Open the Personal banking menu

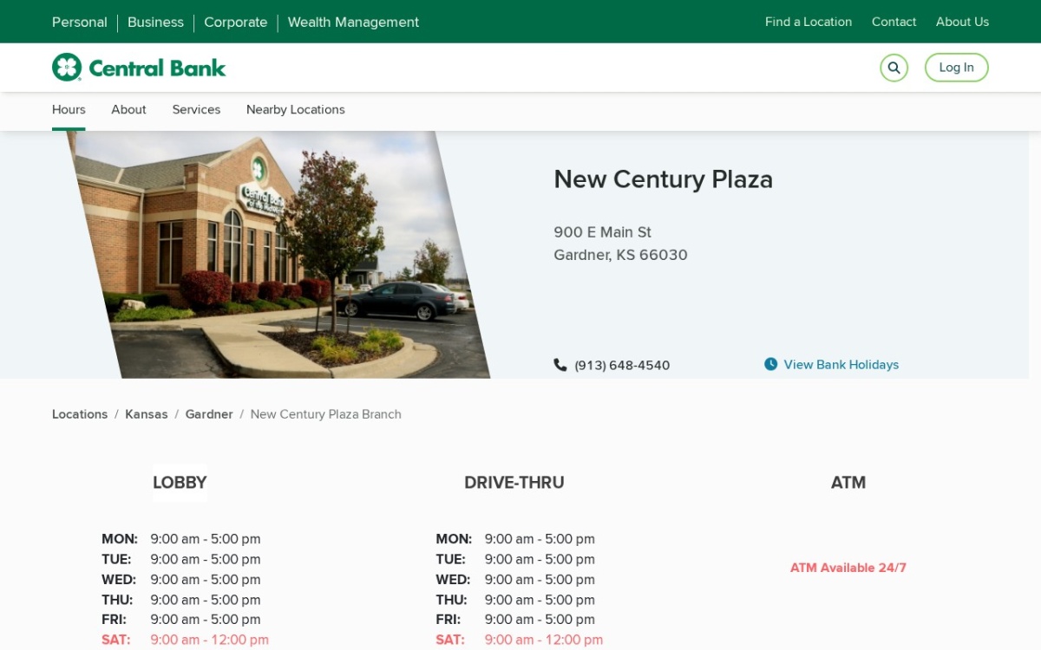tap(80, 23)
